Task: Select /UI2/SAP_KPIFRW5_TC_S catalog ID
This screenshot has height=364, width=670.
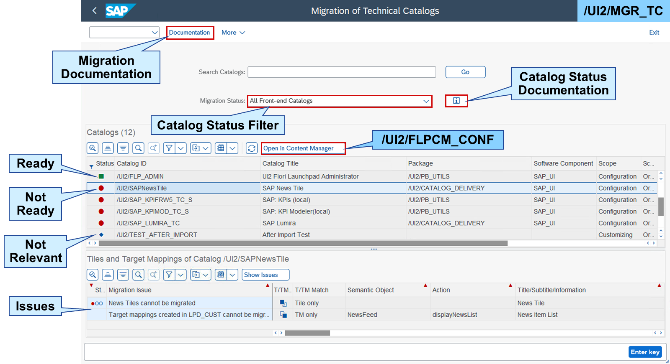Action: coord(155,200)
